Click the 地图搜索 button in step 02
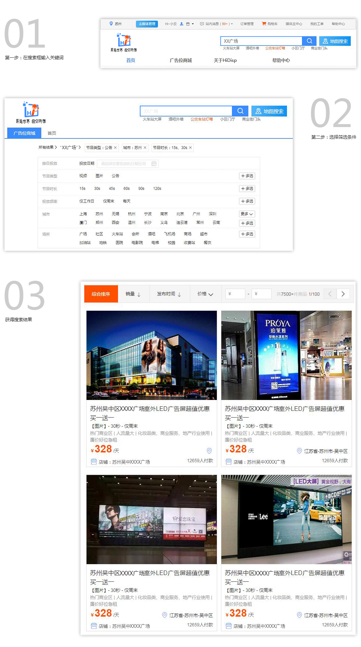Screen dimensions: 361x647 click(269, 111)
